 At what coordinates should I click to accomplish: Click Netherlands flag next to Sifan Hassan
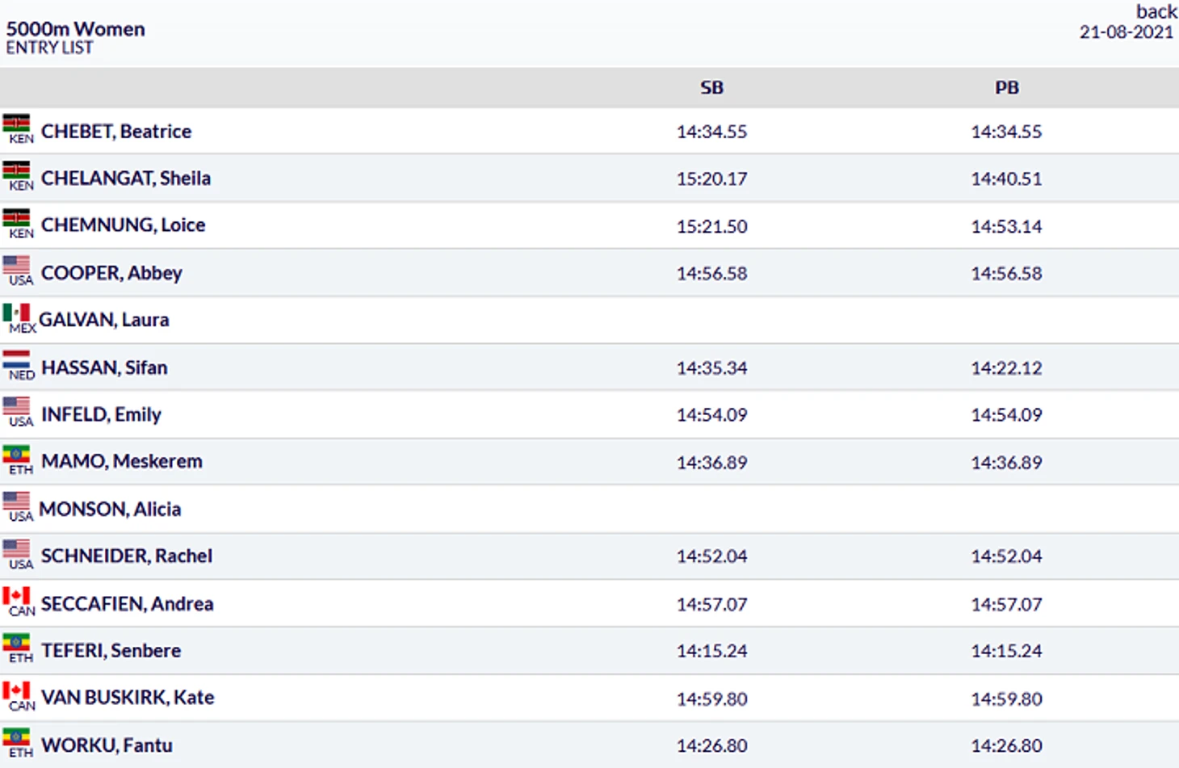click(16, 359)
